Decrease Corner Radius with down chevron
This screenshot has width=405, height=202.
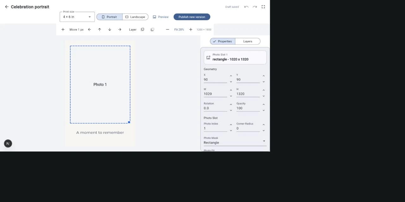point(264,130)
